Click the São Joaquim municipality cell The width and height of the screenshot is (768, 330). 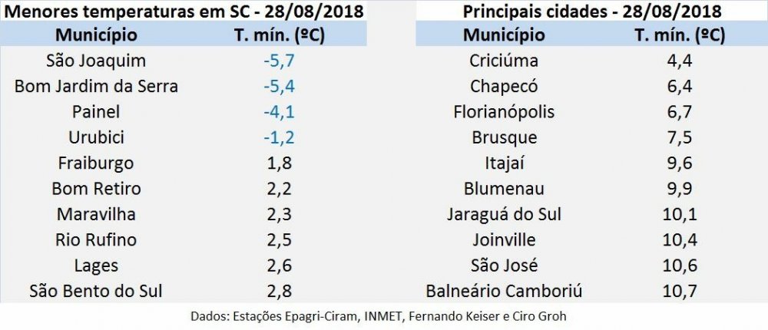click(96, 61)
